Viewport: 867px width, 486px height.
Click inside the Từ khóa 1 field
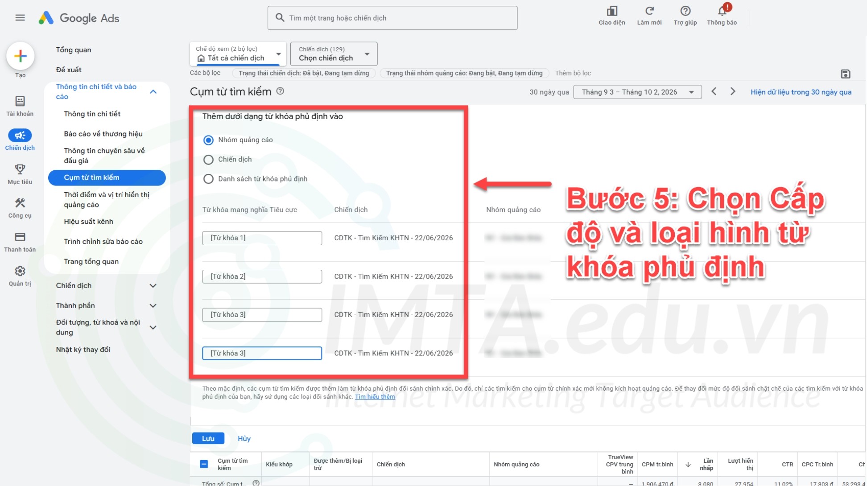tap(262, 238)
